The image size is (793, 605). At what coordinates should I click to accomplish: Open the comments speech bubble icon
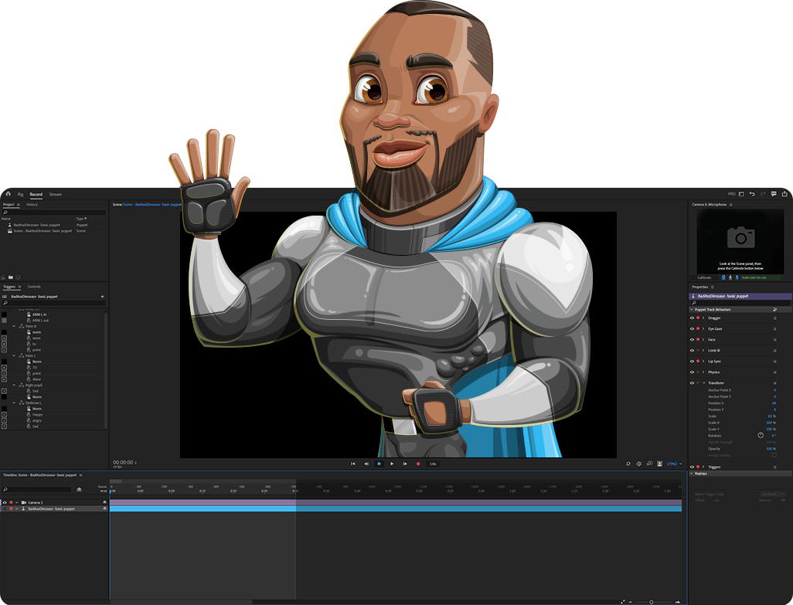774,194
